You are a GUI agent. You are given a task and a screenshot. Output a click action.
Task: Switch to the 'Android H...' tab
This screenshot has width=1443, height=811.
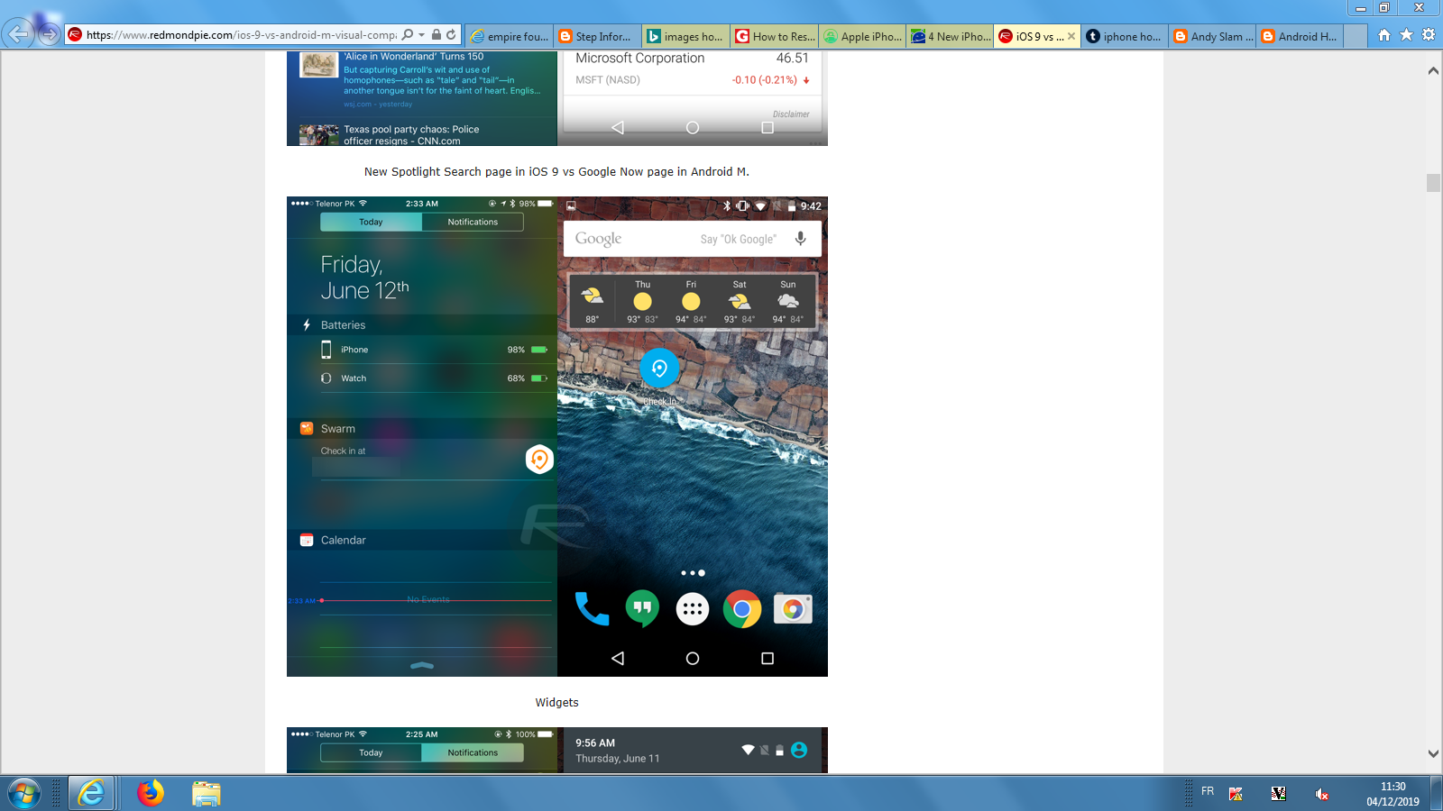point(1301,36)
